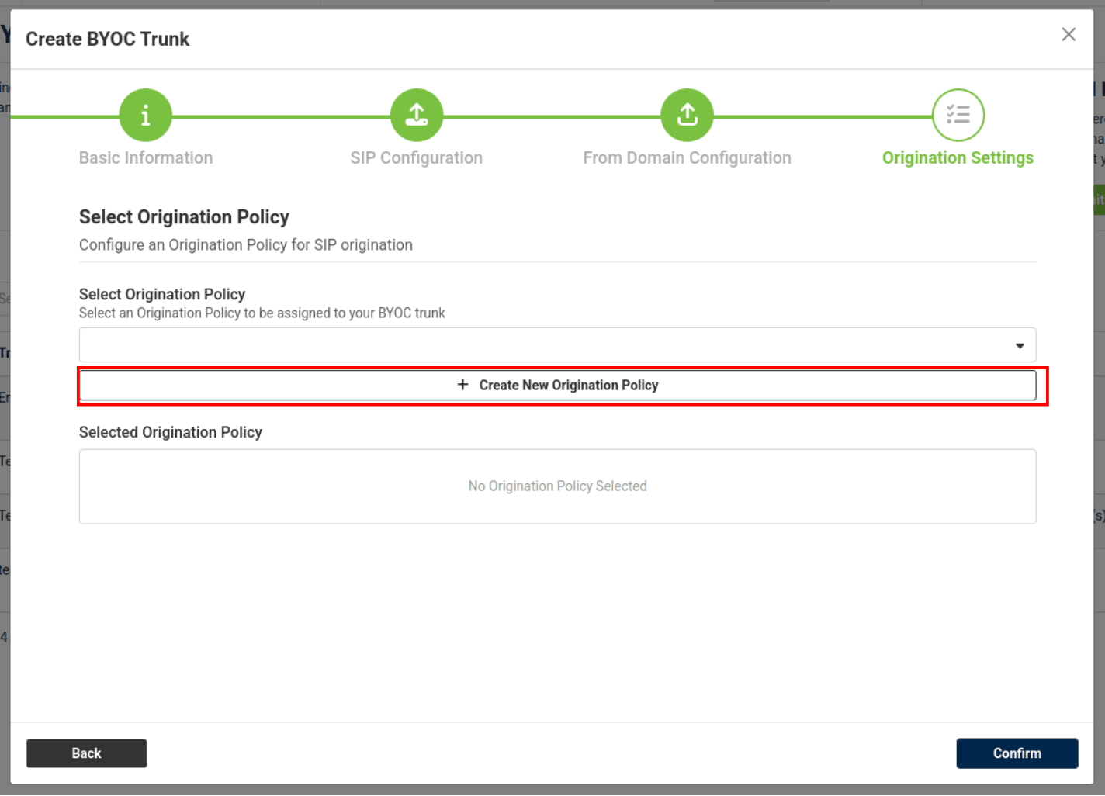Confirm the BYOC trunk creation

pyautogui.click(x=1017, y=753)
